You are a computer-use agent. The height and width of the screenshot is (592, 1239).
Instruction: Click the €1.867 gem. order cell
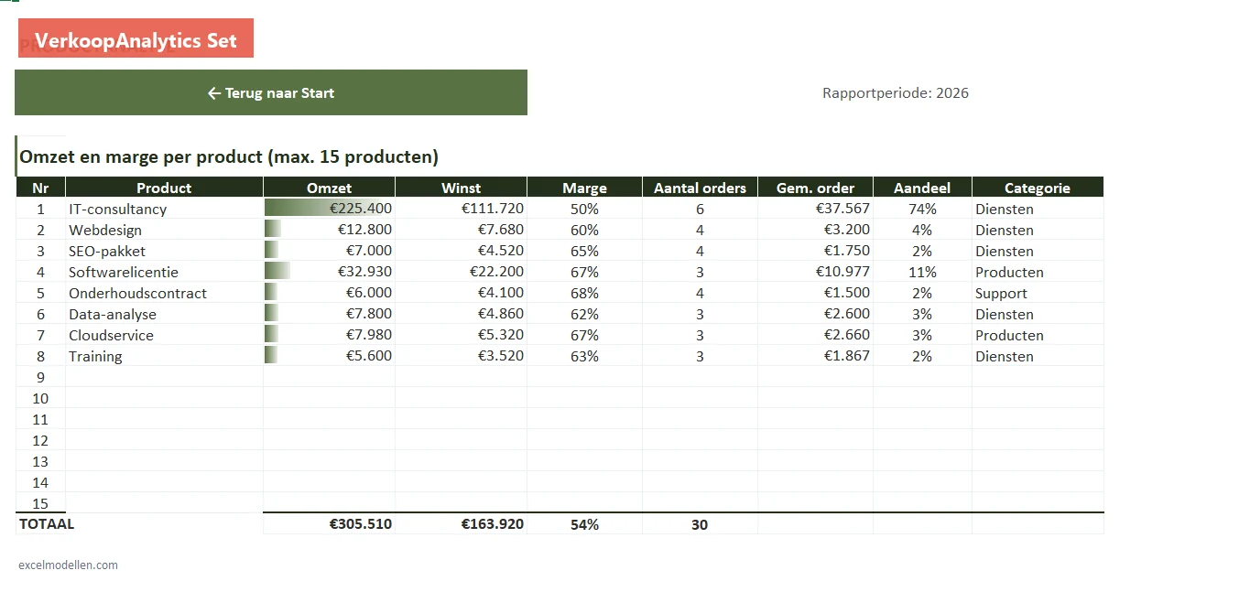815,356
